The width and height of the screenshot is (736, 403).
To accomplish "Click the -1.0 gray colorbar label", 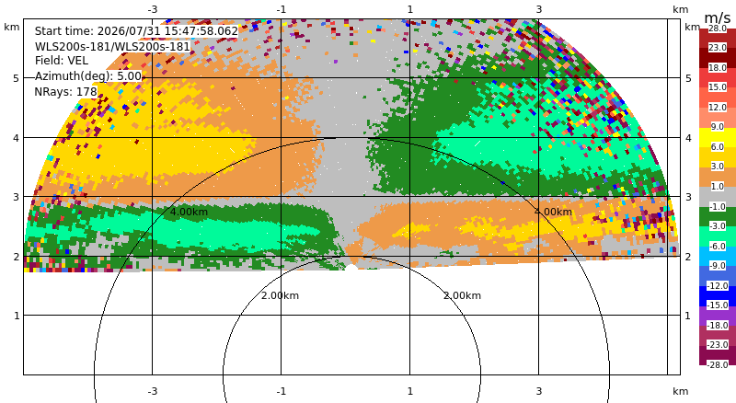I will (718, 206).
